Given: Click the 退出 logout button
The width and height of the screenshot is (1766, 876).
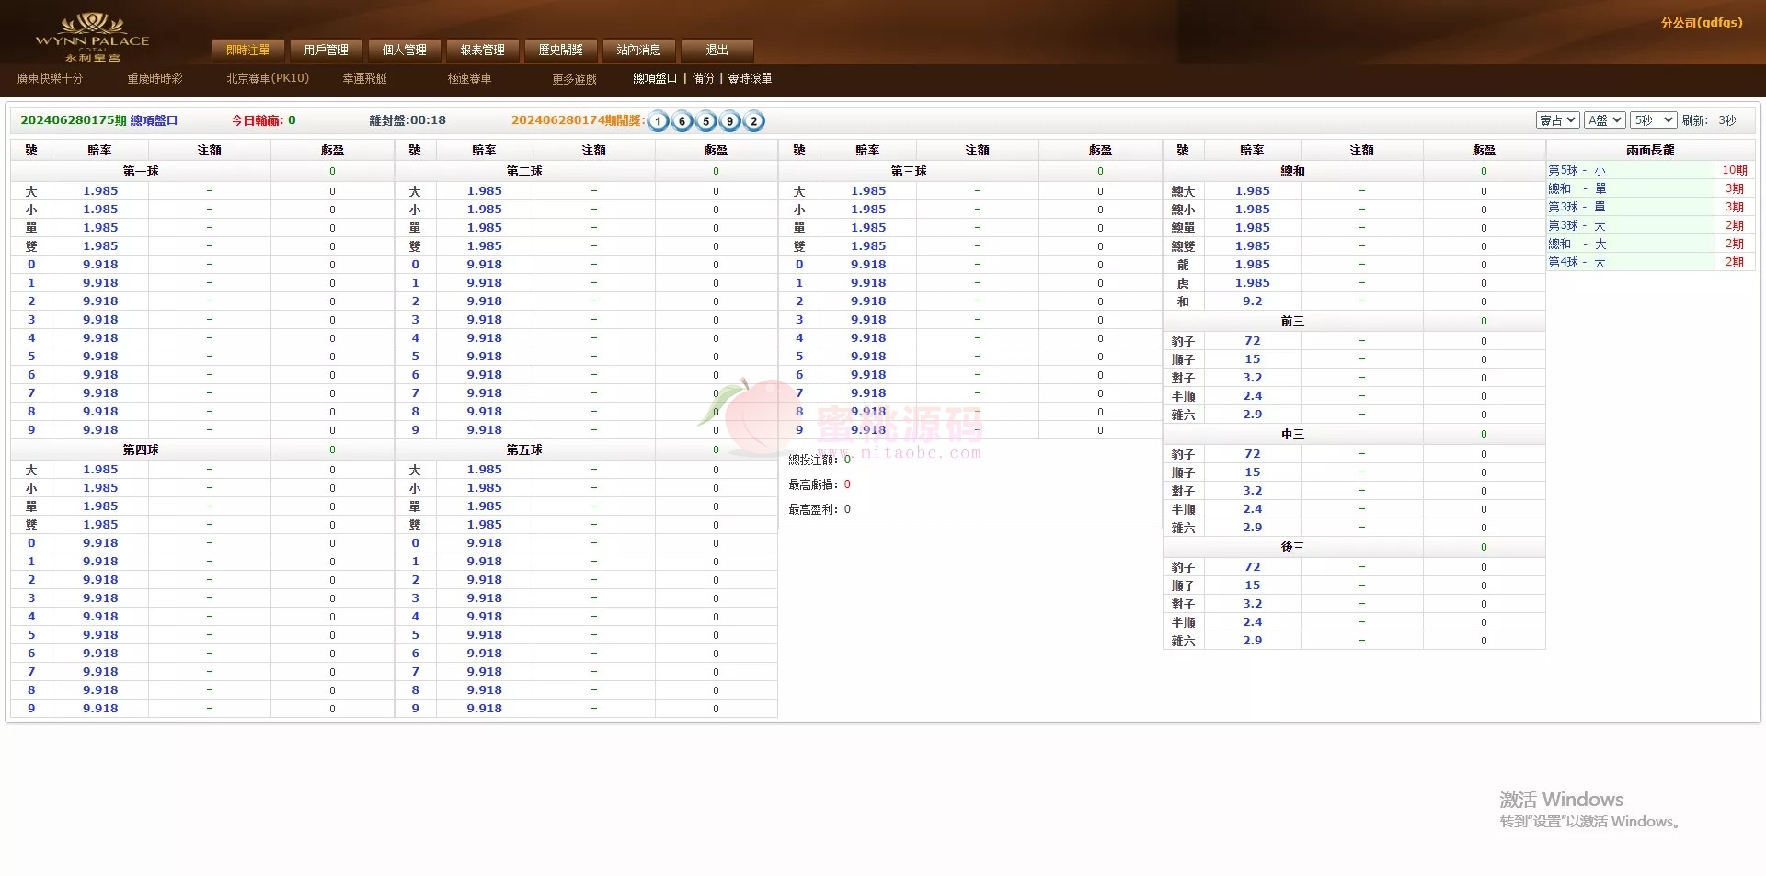Looking at the screenshot, I should [x=717, y=50].
